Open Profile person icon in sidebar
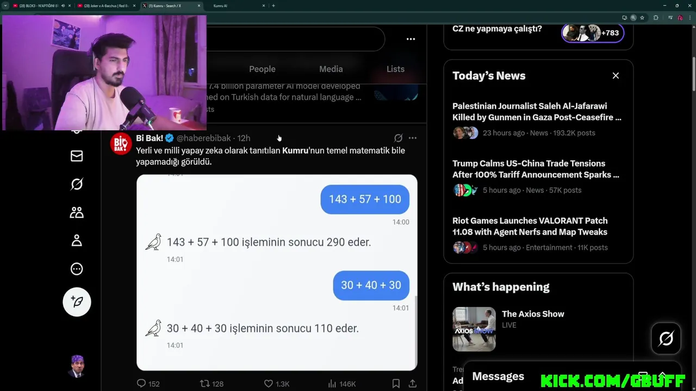The image size is (696, 391). (77, 241)
